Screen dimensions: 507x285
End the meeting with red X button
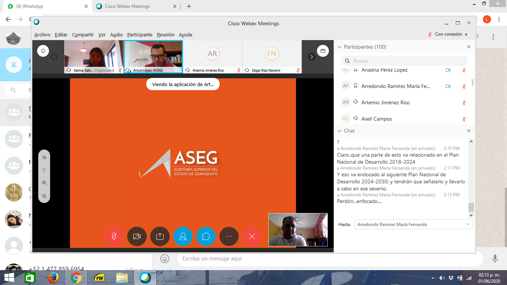pos(252,236)
